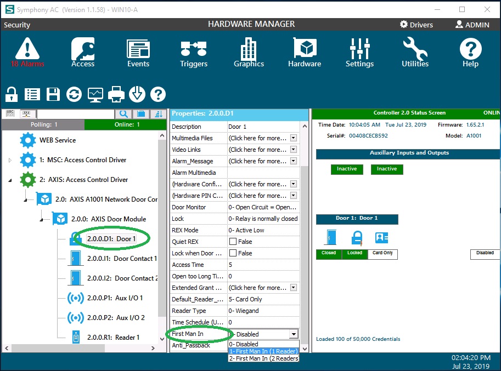Open the Hardware PIN C... dropdown arrow

tap(294, 196)
